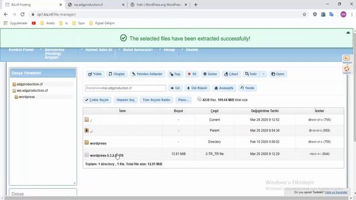Click the Yükle upload button

click(95, 74)
